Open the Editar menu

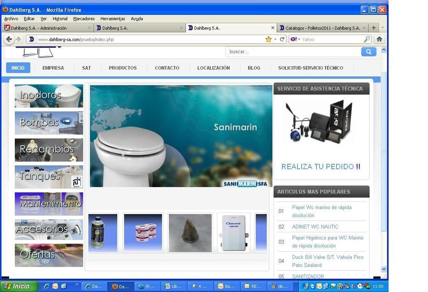tap(29, 19)
